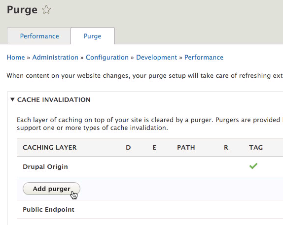Screen dimensions: 283x225
Task: Click the CACHING LAYER column header
Action: [x=50, y=148]
